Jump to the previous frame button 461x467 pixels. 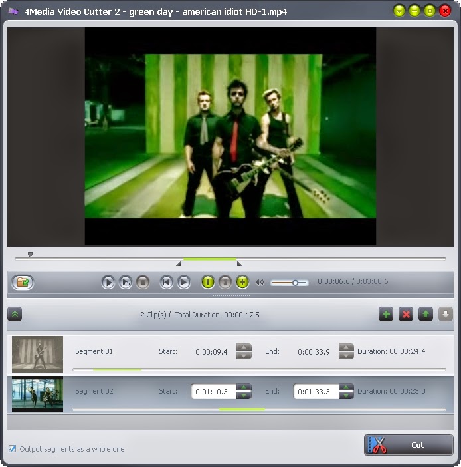(167, 282)
